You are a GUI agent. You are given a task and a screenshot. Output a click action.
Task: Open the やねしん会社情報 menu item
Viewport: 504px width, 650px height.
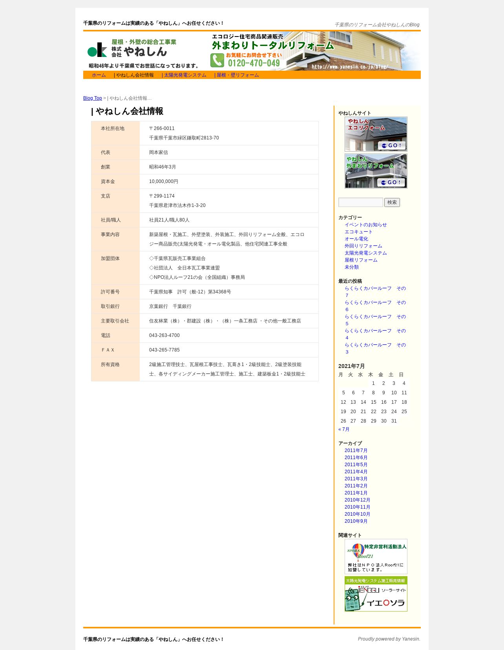tap(134, 75)
